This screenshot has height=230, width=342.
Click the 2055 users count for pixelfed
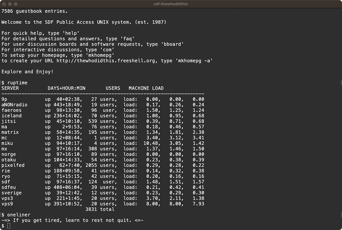[x=91, y=165]
